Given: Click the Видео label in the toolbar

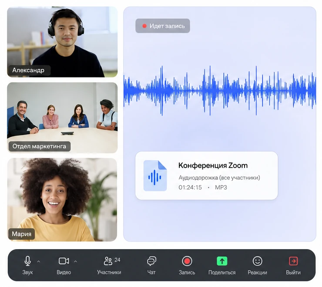Looking at the screenshot, I should click(64, 272).
